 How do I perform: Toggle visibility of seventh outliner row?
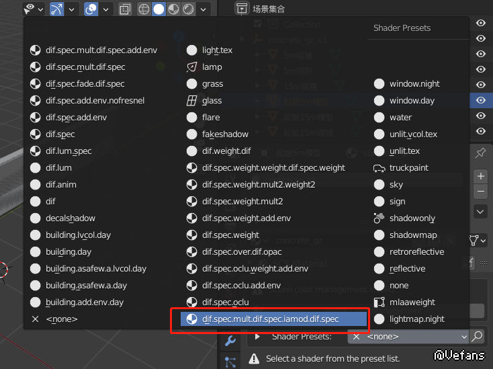481,116
